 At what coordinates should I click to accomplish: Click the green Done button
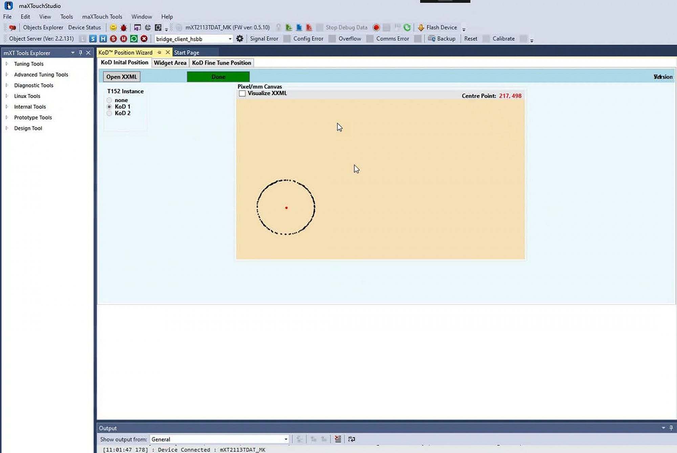[x=218, y=77]
